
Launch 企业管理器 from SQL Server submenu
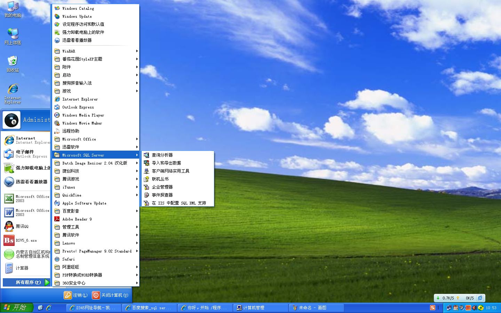coord(178,187)
